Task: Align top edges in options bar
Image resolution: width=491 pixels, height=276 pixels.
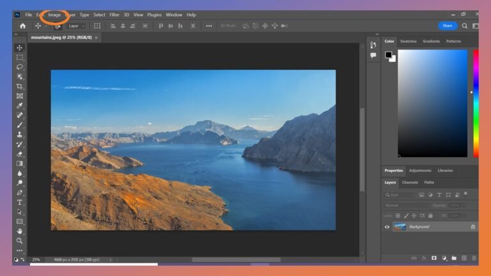Action: [x=161, y=26]
